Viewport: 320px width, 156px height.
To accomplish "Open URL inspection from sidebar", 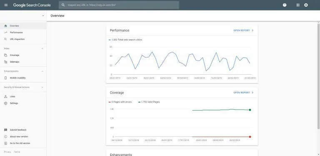I will point(23,39).
